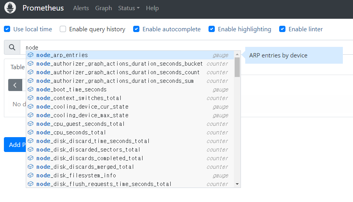Click the cube icon beside node_disk_discards_merged_total
This screenshot has width=353, height=202.
pyautogui.click(x=30, y=167)
